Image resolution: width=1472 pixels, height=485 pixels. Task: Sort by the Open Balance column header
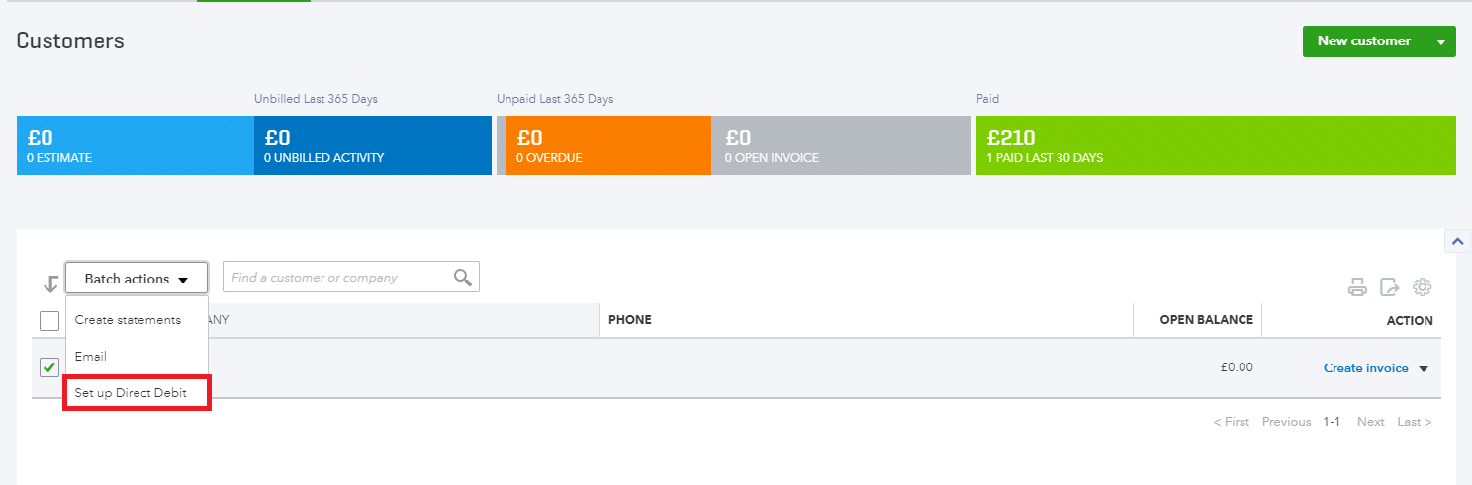pos(1206,320)
